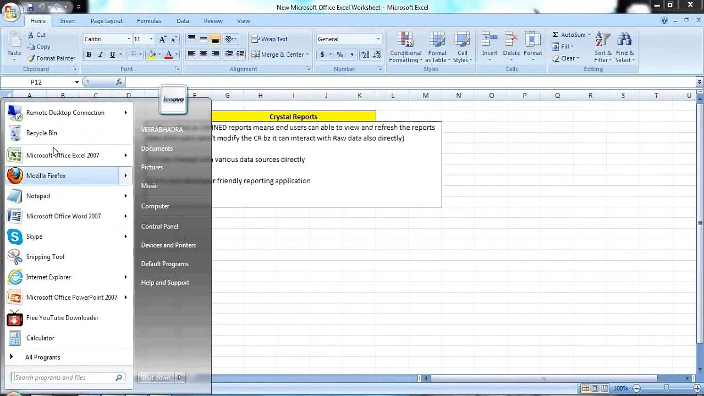
Task: Click the yellow Fill Color swatch button
Action: 152,54
